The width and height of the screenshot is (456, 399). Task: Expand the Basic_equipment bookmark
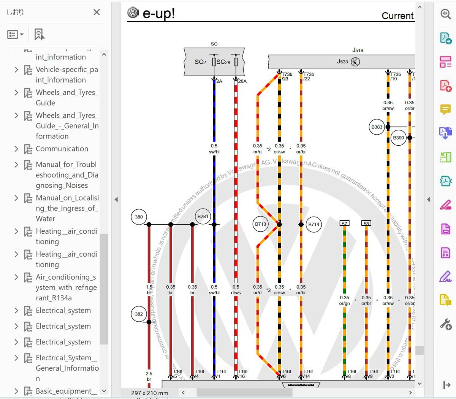16,391
